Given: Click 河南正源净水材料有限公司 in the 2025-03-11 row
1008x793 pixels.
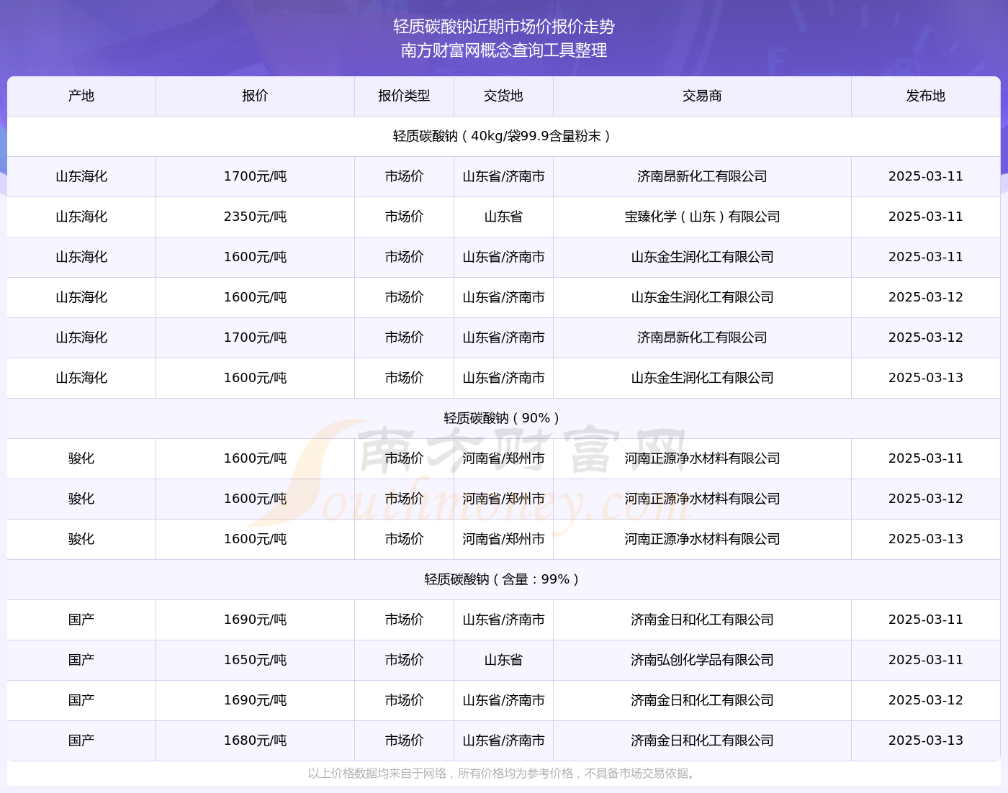Looking at the screenshot, I should point(702,458).
